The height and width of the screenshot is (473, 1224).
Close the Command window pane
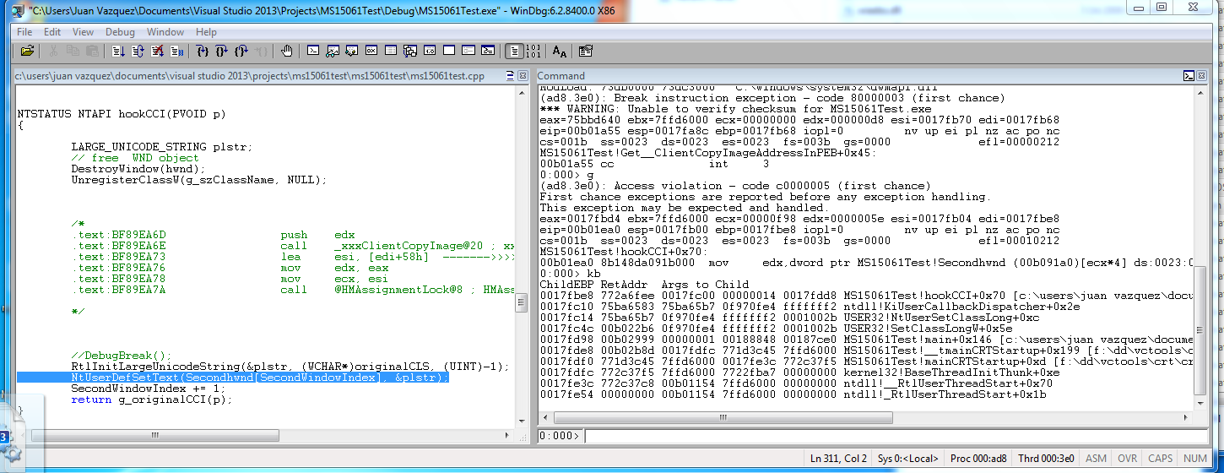click(x=1201, y=76)
